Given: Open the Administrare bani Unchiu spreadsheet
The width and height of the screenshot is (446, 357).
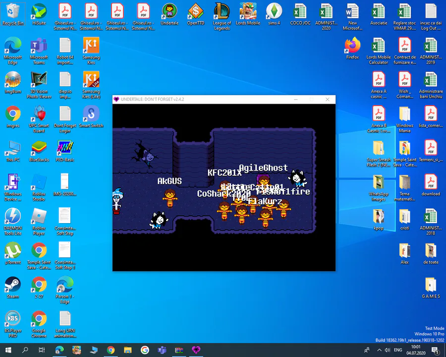Looking at the screenshot, I should click(431, 85).
